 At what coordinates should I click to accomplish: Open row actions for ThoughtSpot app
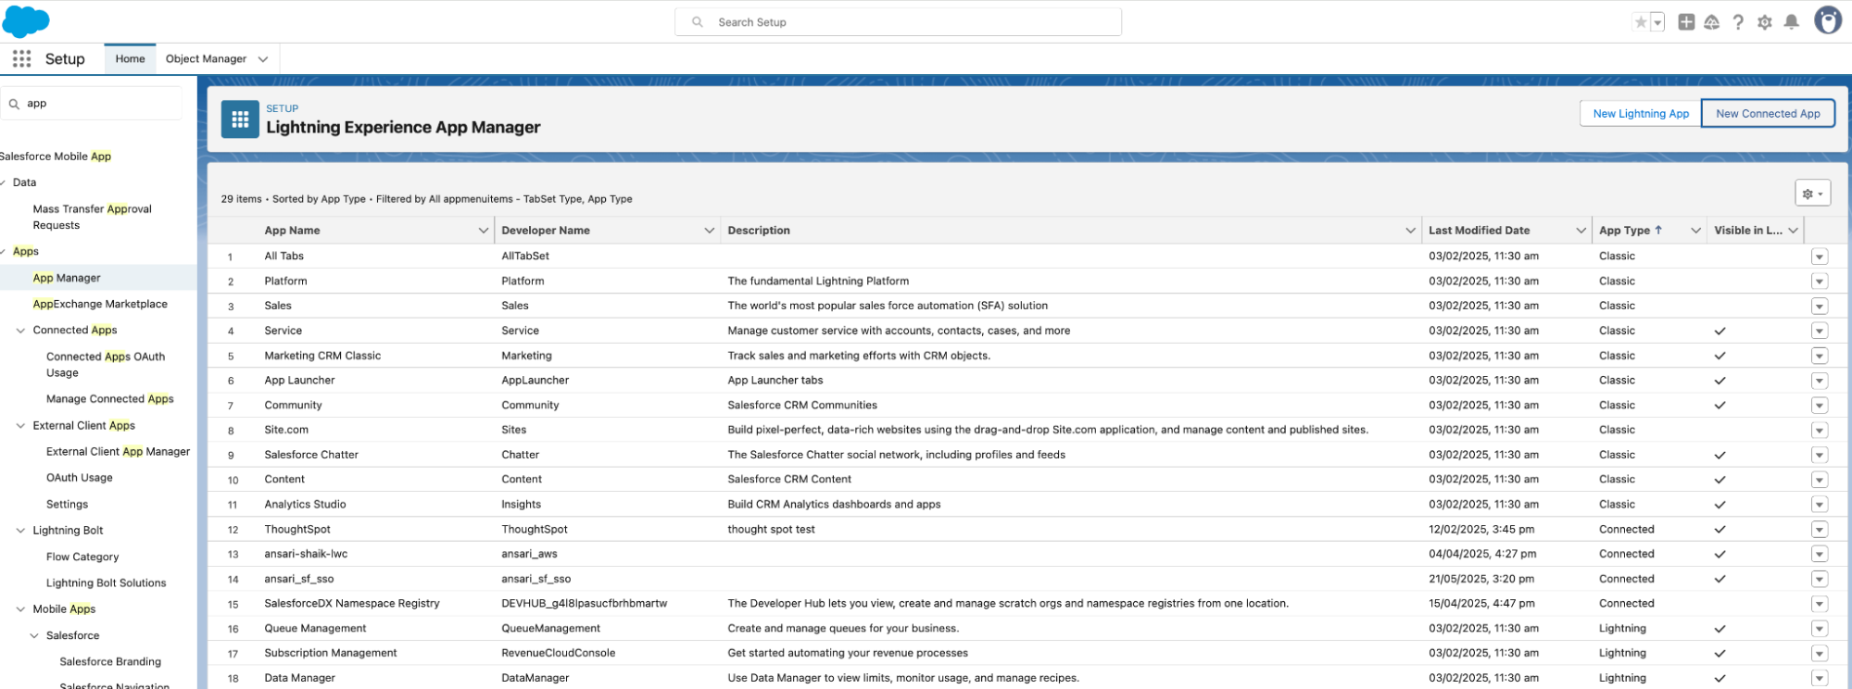coord(1820,530)
